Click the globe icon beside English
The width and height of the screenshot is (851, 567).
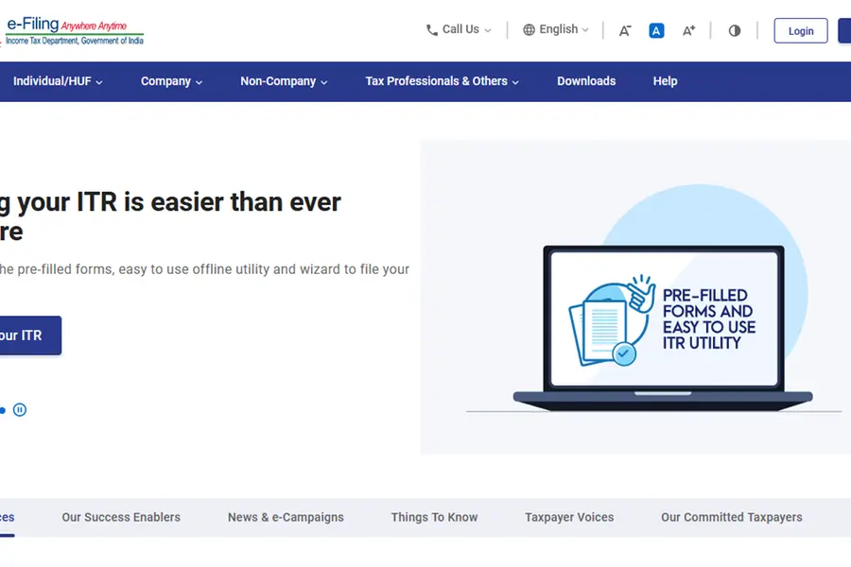pos(529,30)
